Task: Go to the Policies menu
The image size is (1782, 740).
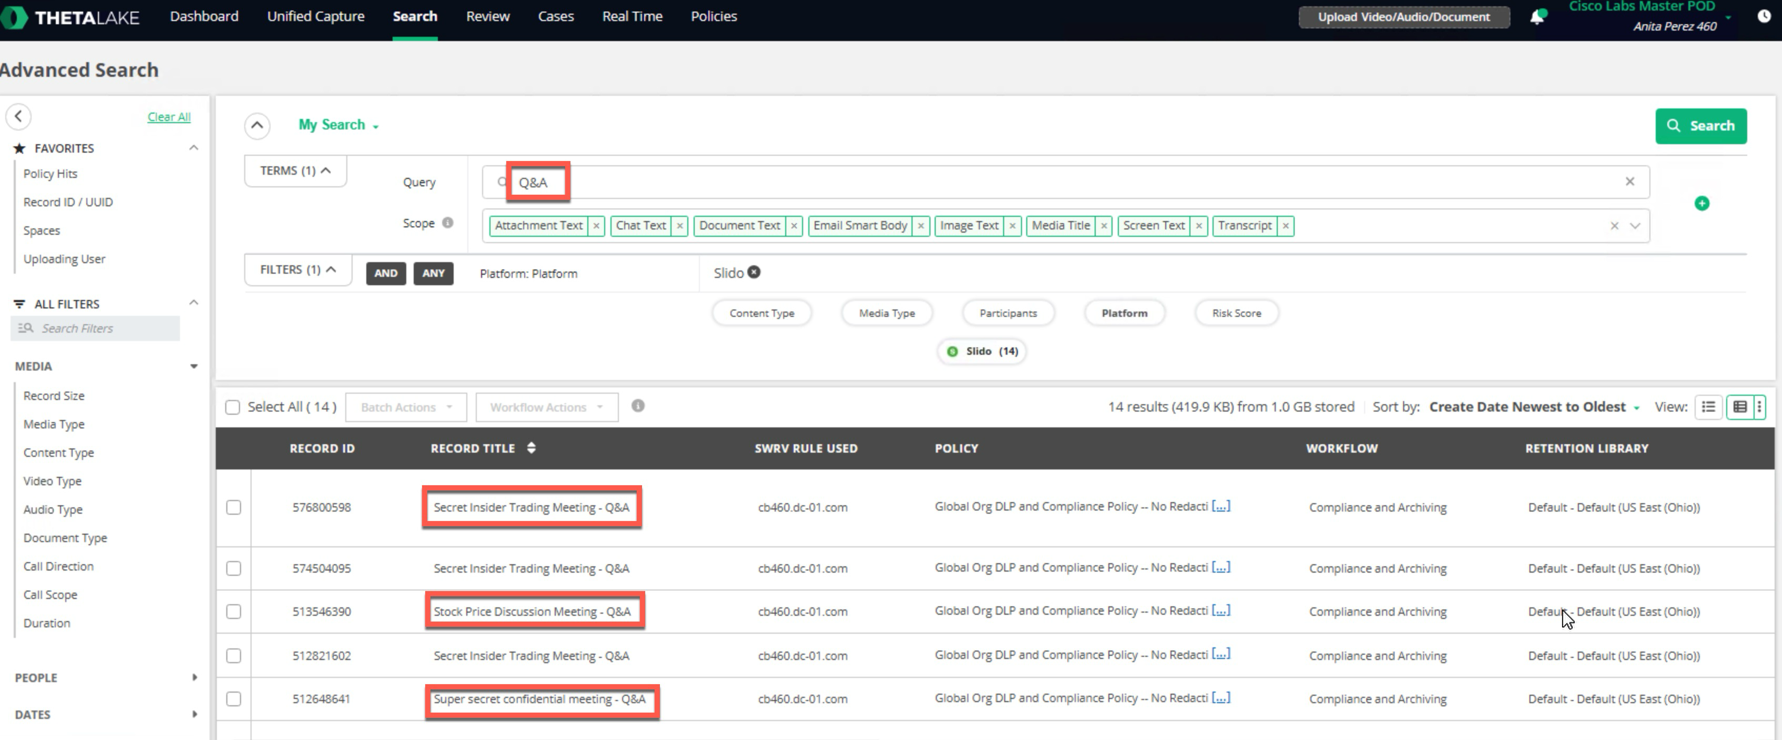Action: [713, 17]
